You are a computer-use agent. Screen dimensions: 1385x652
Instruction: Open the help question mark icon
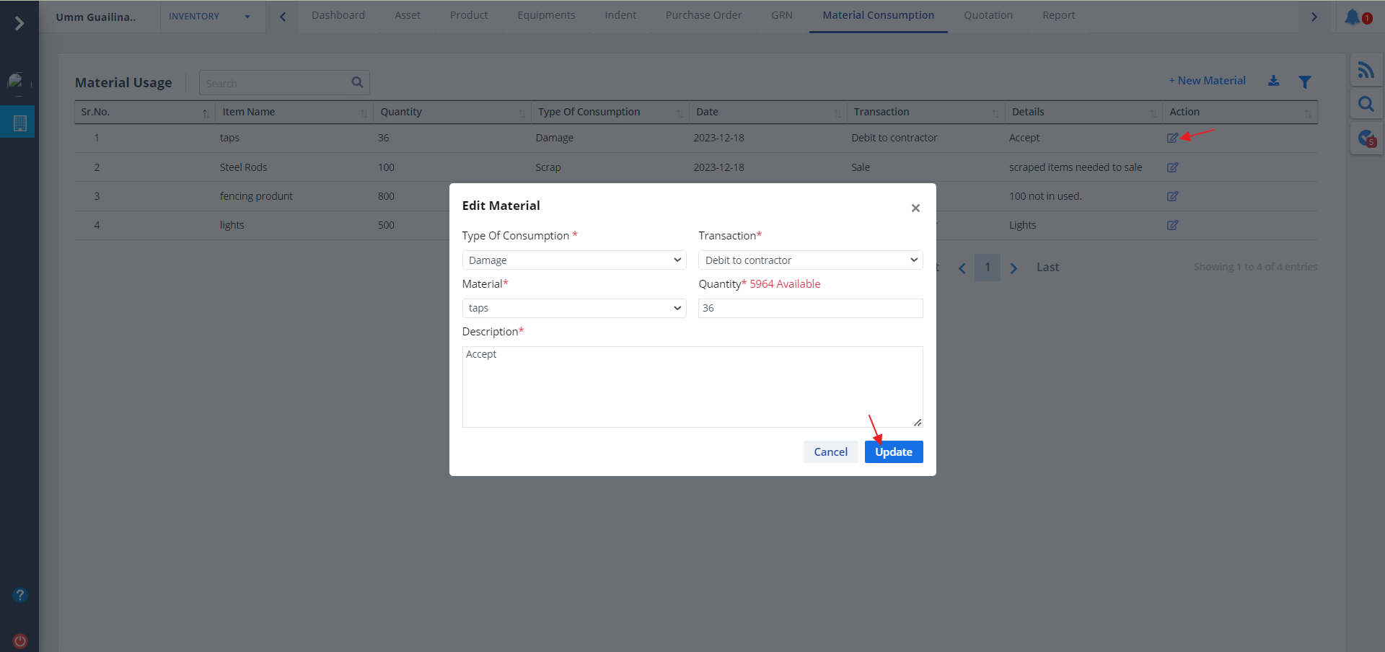click(x=20, y=595)
